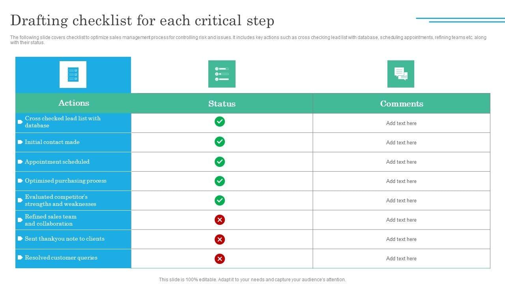
Task: Click the chat bubbles icon above Comments
Action: coord(401,74)
